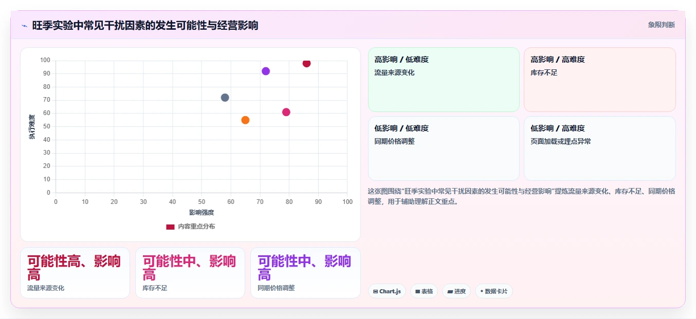This screenshot has width=696, height=319.
Task: Click the 表格 tag chip
Action: (x=424, y=291)
